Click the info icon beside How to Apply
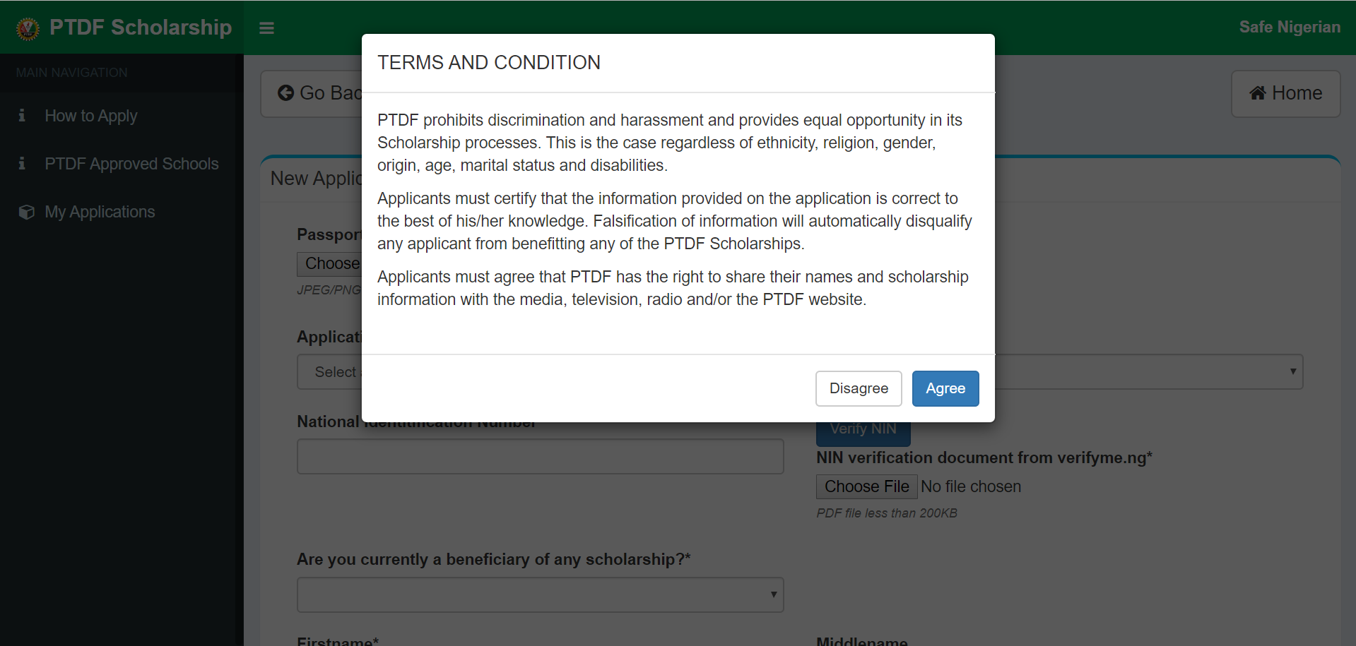This screenshot has height=646, width=1356. [21, 115]
